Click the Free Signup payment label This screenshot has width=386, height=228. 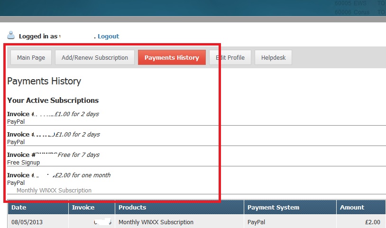(23, 163)
